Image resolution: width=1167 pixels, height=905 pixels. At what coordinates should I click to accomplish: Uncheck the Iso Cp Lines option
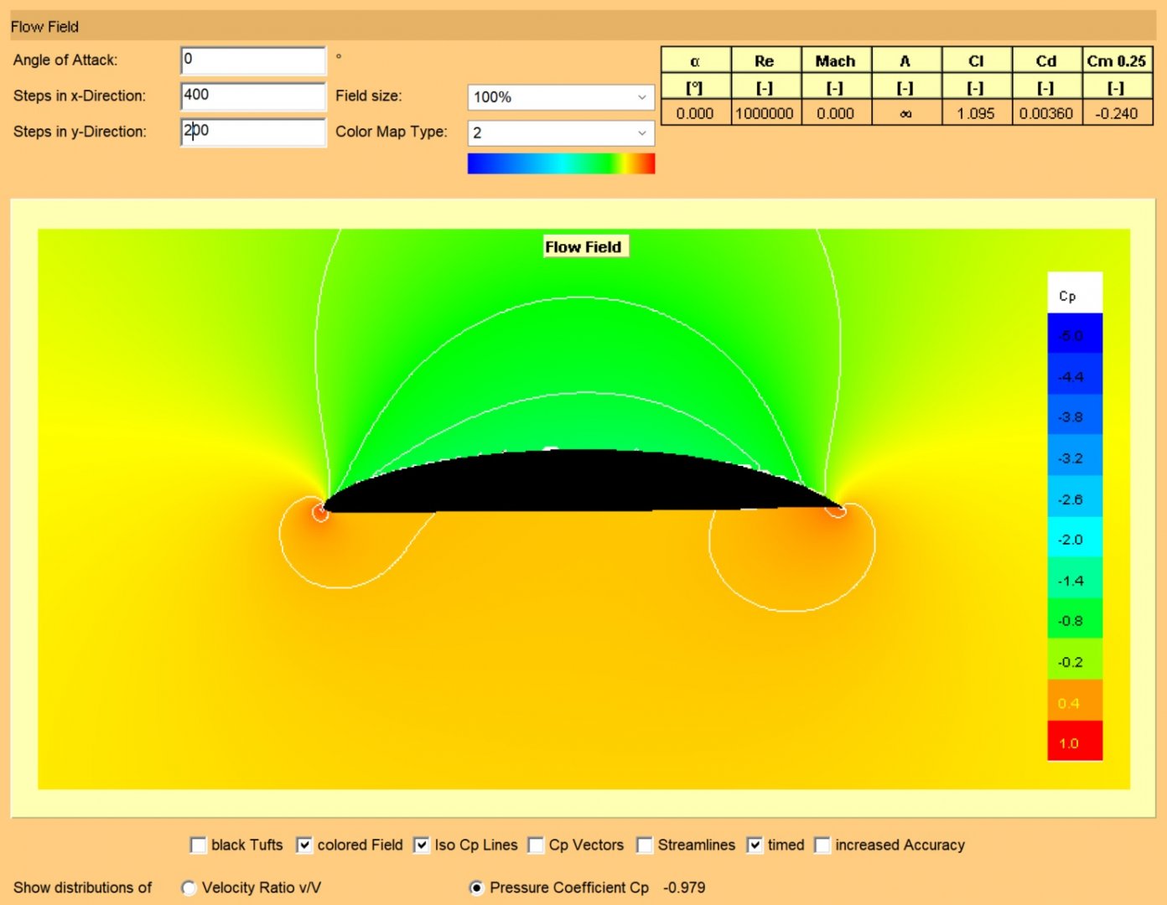point(422,846)
